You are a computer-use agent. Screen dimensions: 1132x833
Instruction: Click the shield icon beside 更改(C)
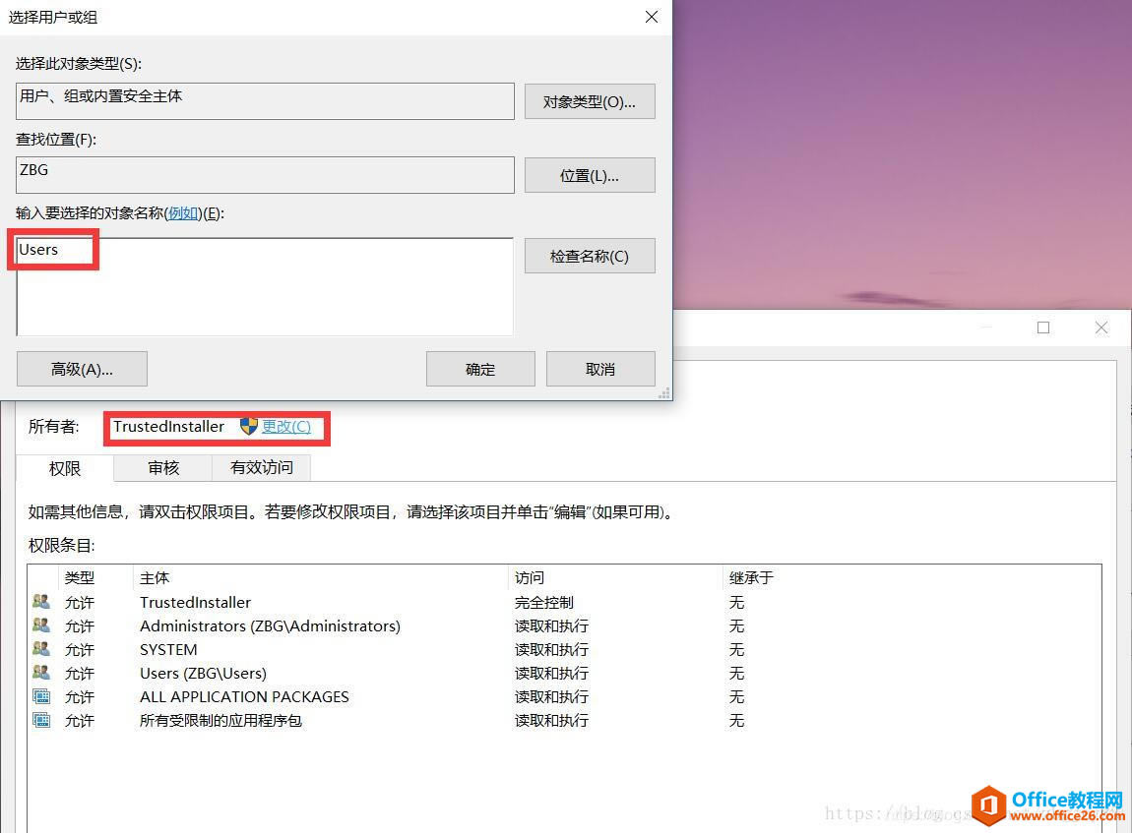pyautogui.click(x=248, y=426)
